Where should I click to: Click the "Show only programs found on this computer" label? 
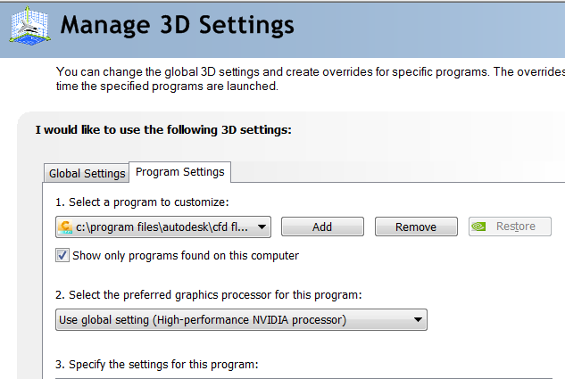[x=186, y=256]
